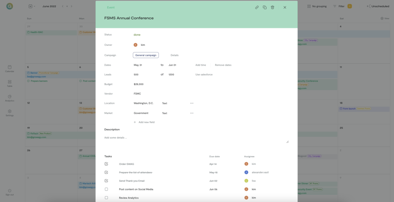This screenshot has height=202, width=394.
Task: Check the Review Analytics task checkbox
Action: tap(107, 198)
